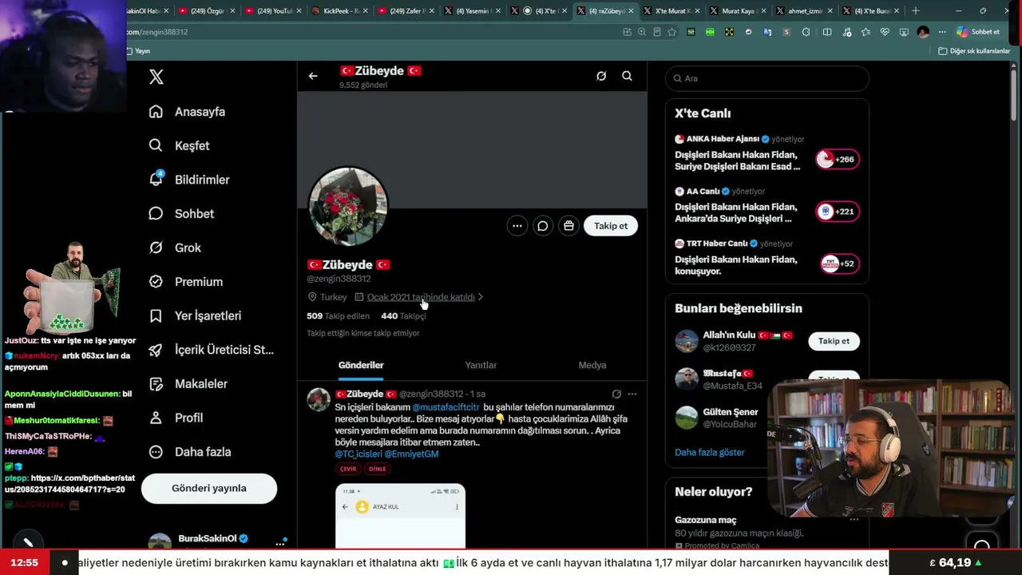The height and width of the screenshot is (575, 1022).
Task: Bookmark this page with the star icon
Action: click(x=672, y=32)
